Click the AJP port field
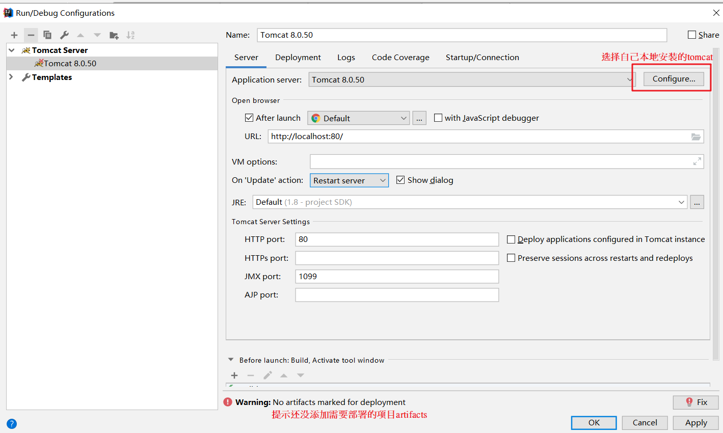The image size is (723, 433). click(x=397, y=295)
